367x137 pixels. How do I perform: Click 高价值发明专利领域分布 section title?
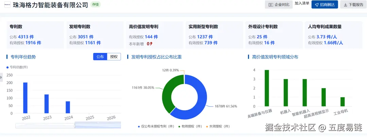pyautogui.click(x=275, y=57)
